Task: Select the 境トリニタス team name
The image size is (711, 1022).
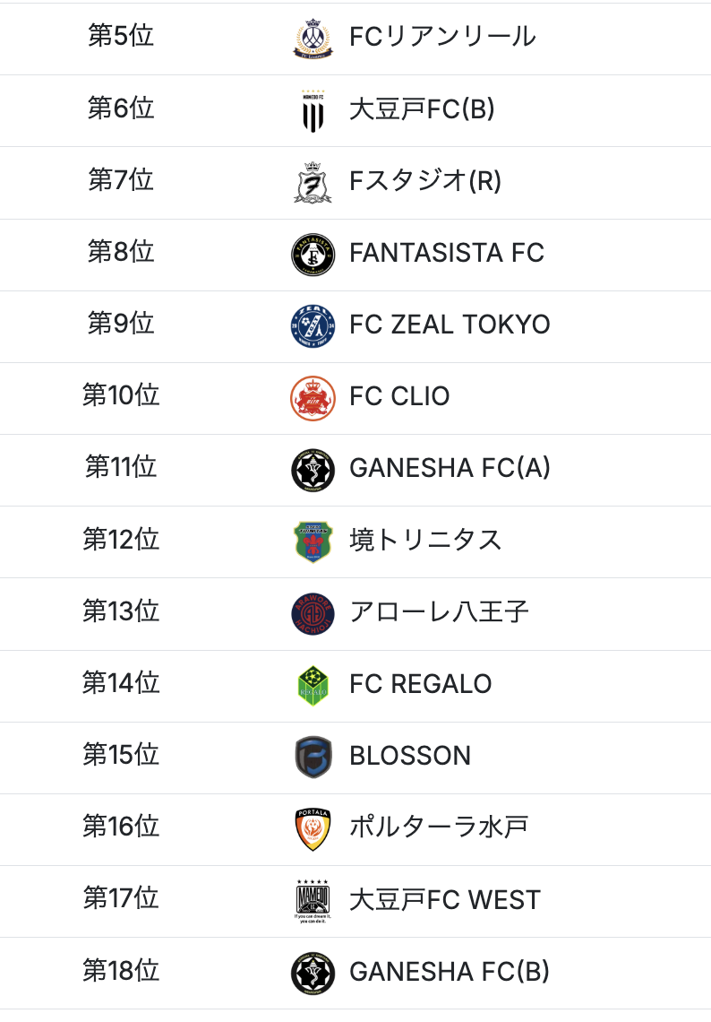Action: pos(425,540)
